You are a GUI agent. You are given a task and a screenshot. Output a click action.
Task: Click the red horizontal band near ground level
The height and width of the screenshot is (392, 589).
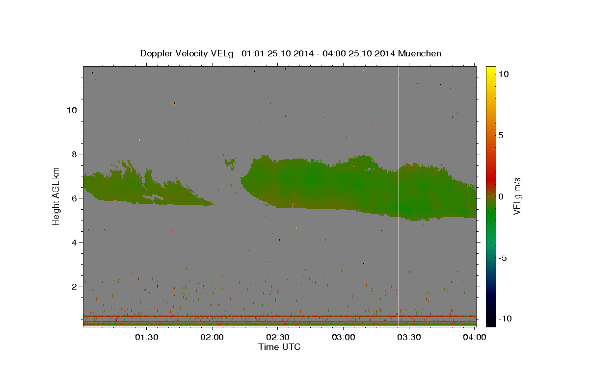pos(279,317)
